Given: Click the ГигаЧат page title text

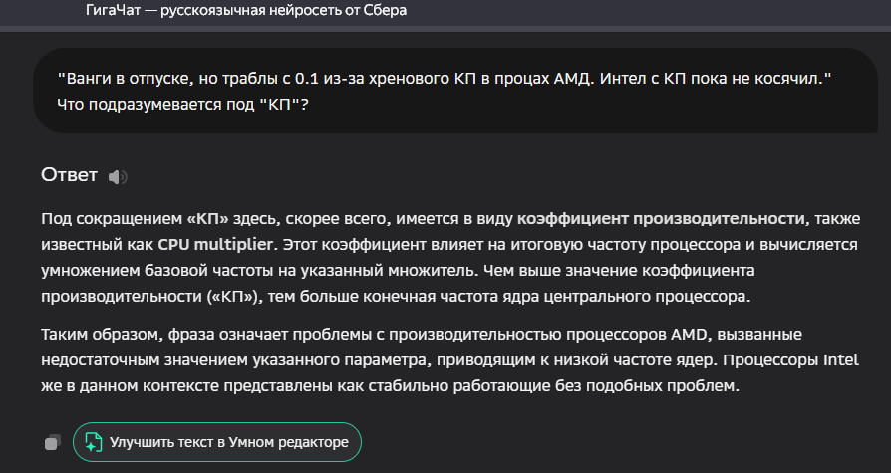Looking at the screenshot, I should 246,10.
